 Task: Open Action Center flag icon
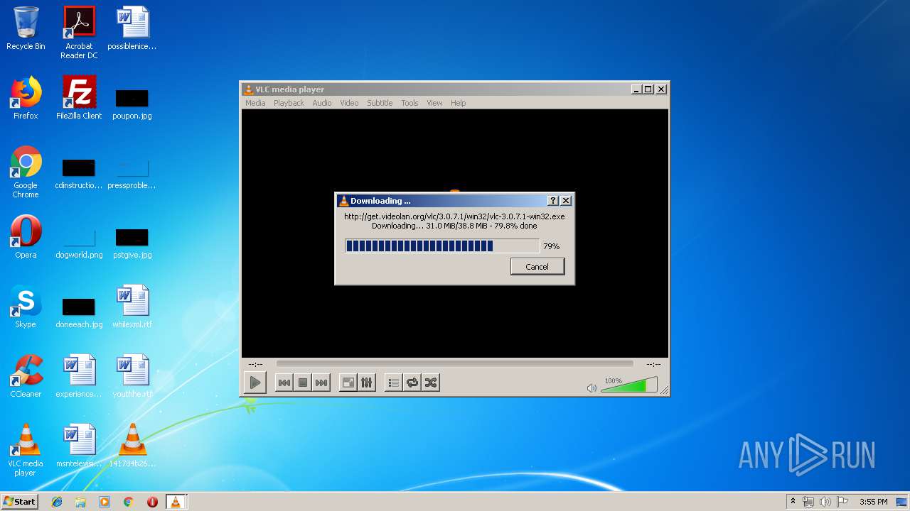point(842,502)
